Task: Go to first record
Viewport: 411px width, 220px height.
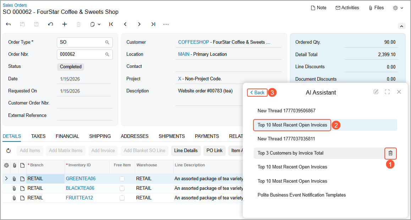Action: pos(111,24)
